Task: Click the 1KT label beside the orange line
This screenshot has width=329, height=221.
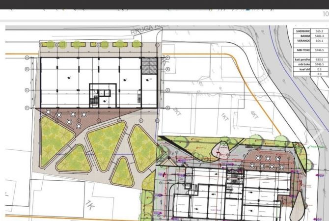Action: click(x=224, y=117)
